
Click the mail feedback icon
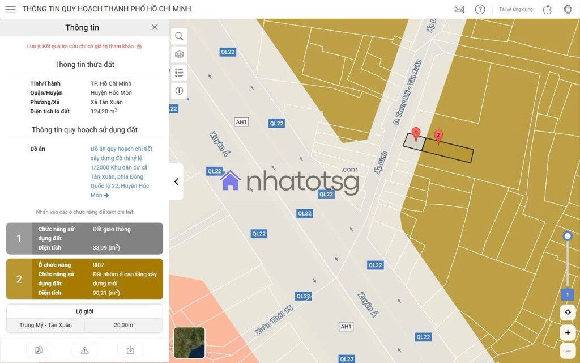459,9
